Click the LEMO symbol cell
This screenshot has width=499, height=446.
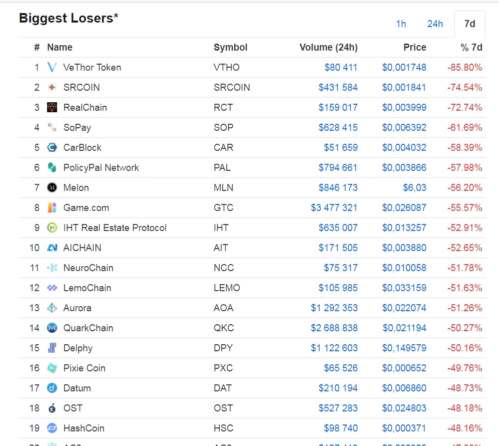coord(227,288)
